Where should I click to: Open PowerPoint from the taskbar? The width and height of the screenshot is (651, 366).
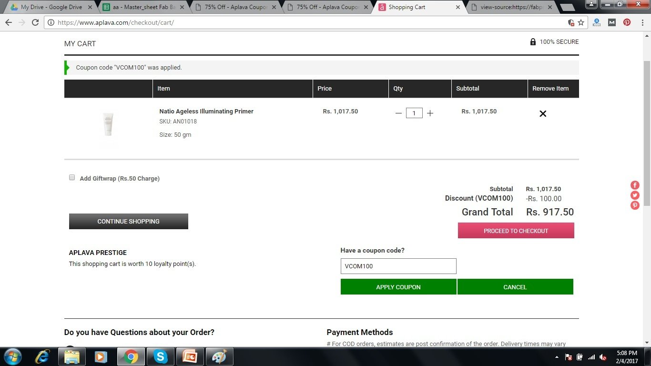point(190,356)
